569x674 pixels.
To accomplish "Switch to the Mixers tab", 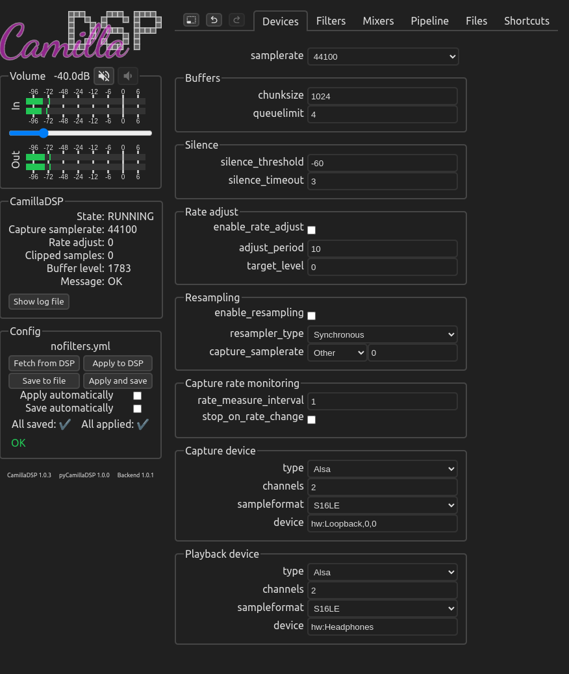I will pos(378,21).
